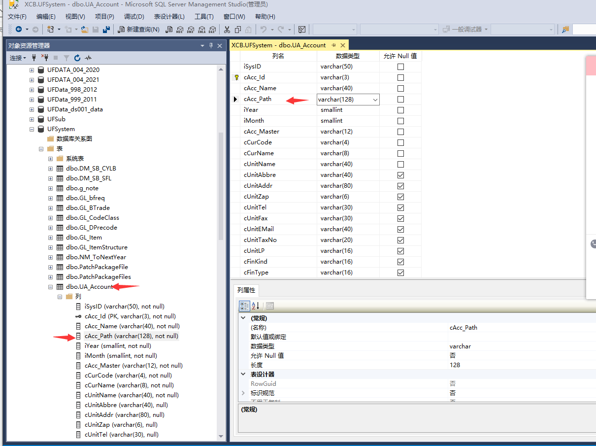Click the 新建查询(N) button

139,30
